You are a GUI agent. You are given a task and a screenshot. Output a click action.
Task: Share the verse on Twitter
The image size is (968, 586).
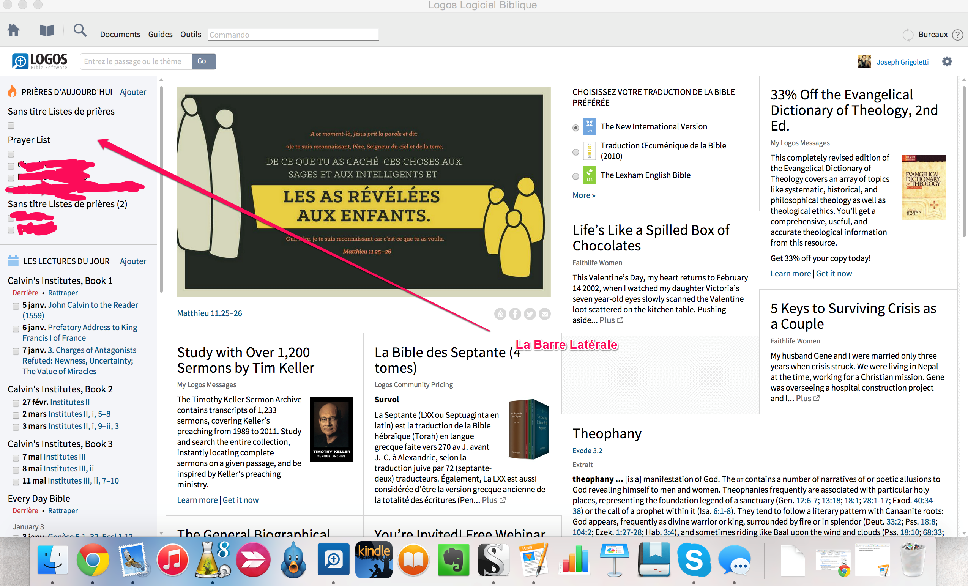click(530, 314)
